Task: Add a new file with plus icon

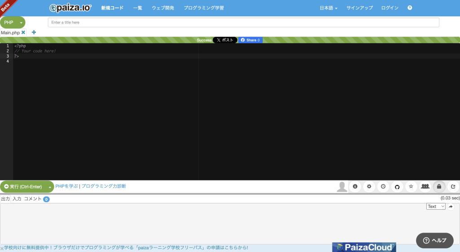Action: [34, 32]
